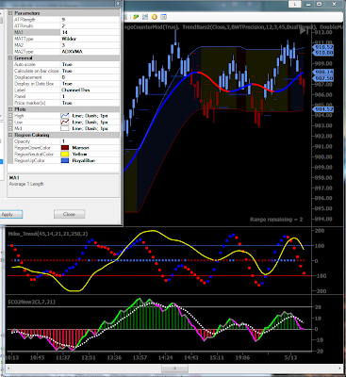Collapse the Plots section
The image size is (346, 377).
click(10, 109)
